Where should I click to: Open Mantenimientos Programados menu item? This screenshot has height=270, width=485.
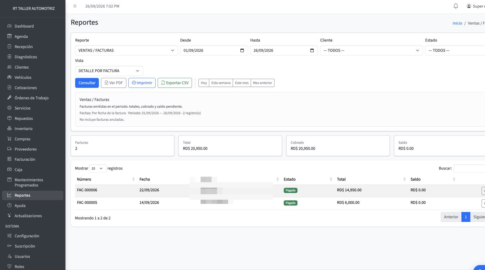33,182
